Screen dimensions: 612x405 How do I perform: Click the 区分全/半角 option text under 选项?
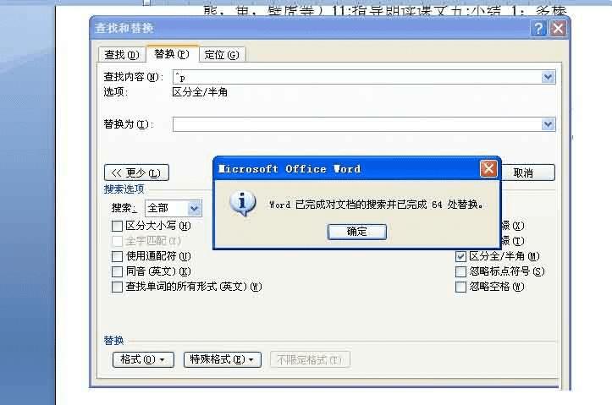(x=200, y=92)
